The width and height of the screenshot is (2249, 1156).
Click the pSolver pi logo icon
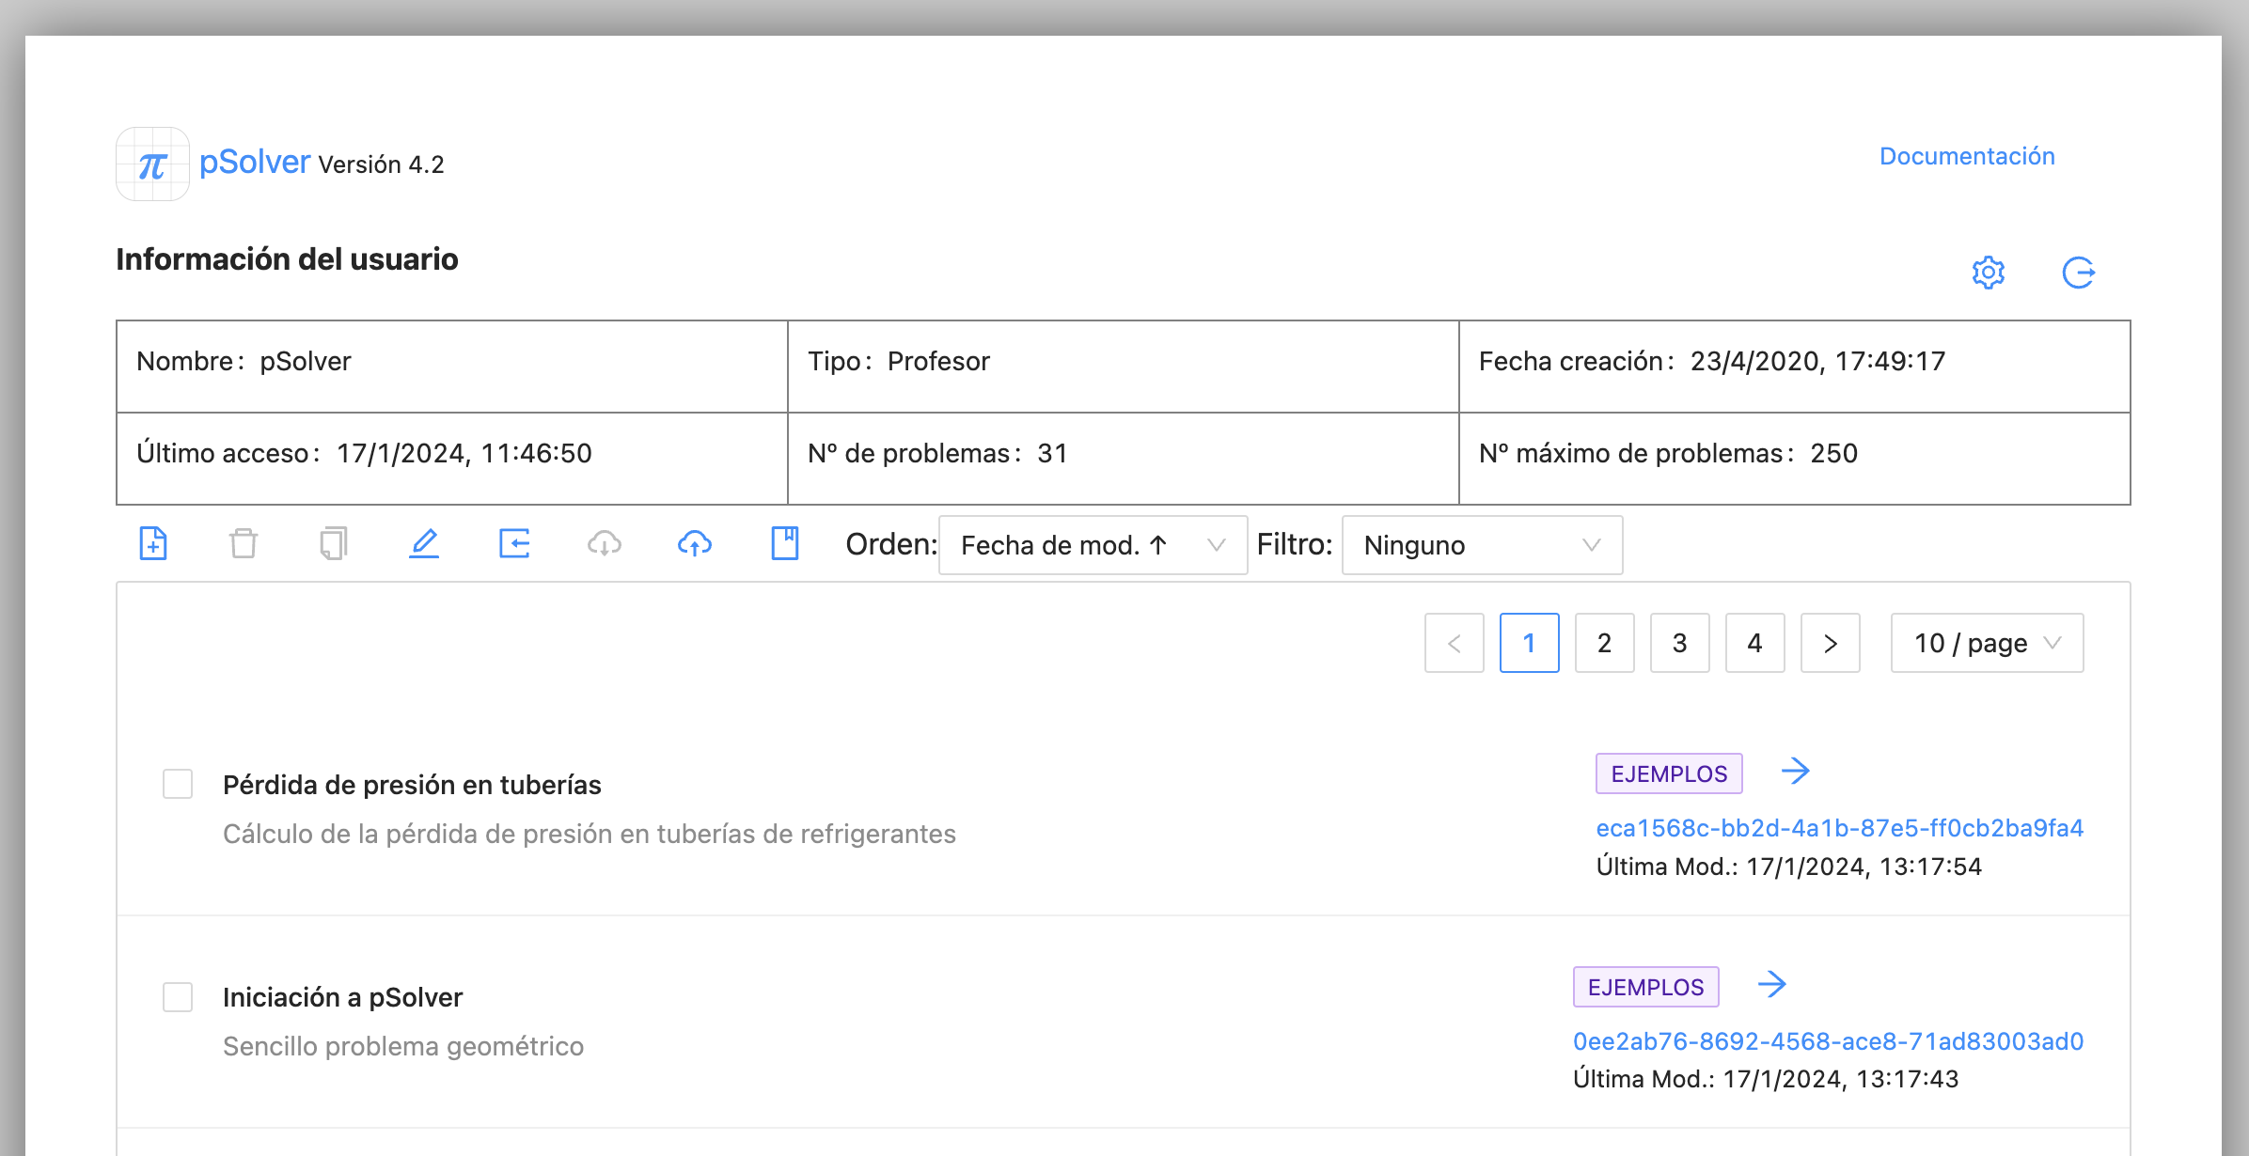click(152, 164)
